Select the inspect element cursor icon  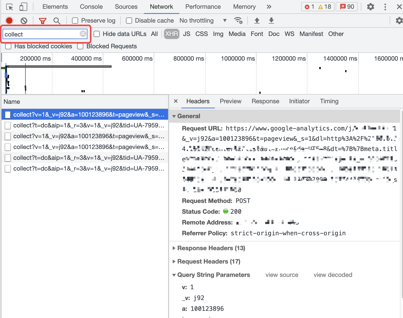(x=10, y=7)
